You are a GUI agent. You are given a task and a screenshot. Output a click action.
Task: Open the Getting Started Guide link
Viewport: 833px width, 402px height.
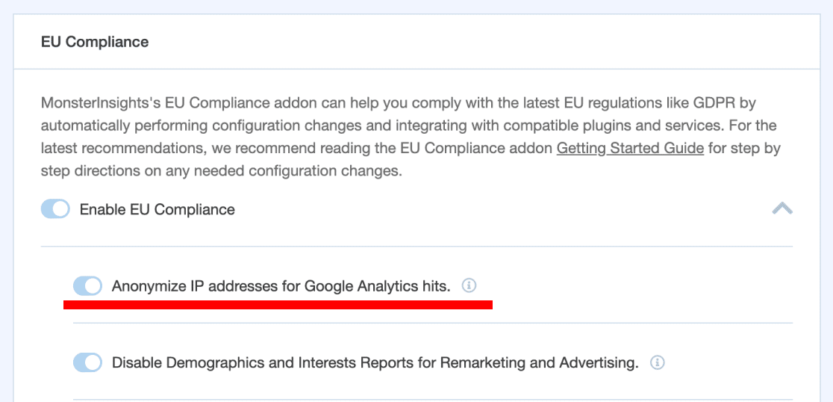pos(630,148)
